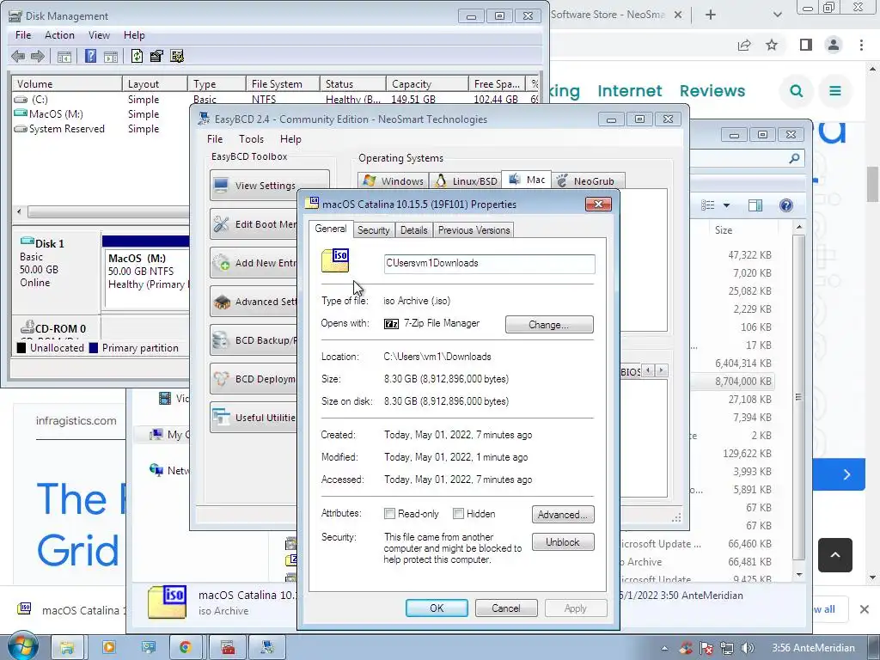Click the BIOS tab strip left scroll arrow
Image resolution: width=880 pixels, height=660 pixels.
(x=649, y=370)
